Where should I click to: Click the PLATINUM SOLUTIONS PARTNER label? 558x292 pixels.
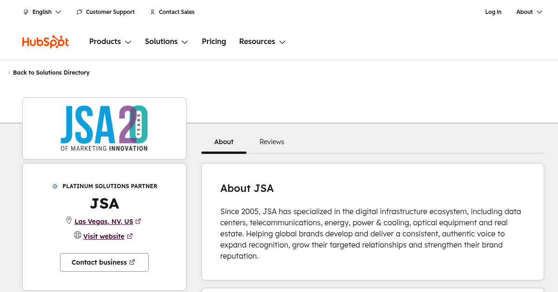click(x=110, y=186)
